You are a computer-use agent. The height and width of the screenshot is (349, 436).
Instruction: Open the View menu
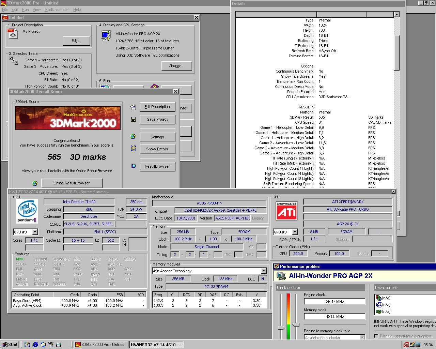point(36,10)
